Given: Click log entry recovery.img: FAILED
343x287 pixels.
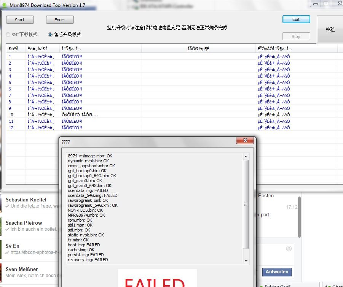Looking at the screenshot, I should [x=88, y=260].
